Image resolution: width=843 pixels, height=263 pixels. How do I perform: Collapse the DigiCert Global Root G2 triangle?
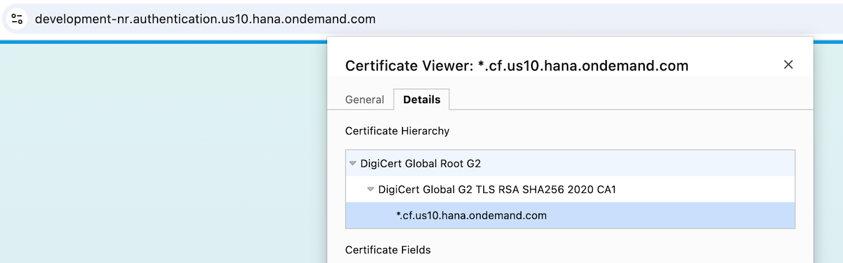tap(353, 163)
